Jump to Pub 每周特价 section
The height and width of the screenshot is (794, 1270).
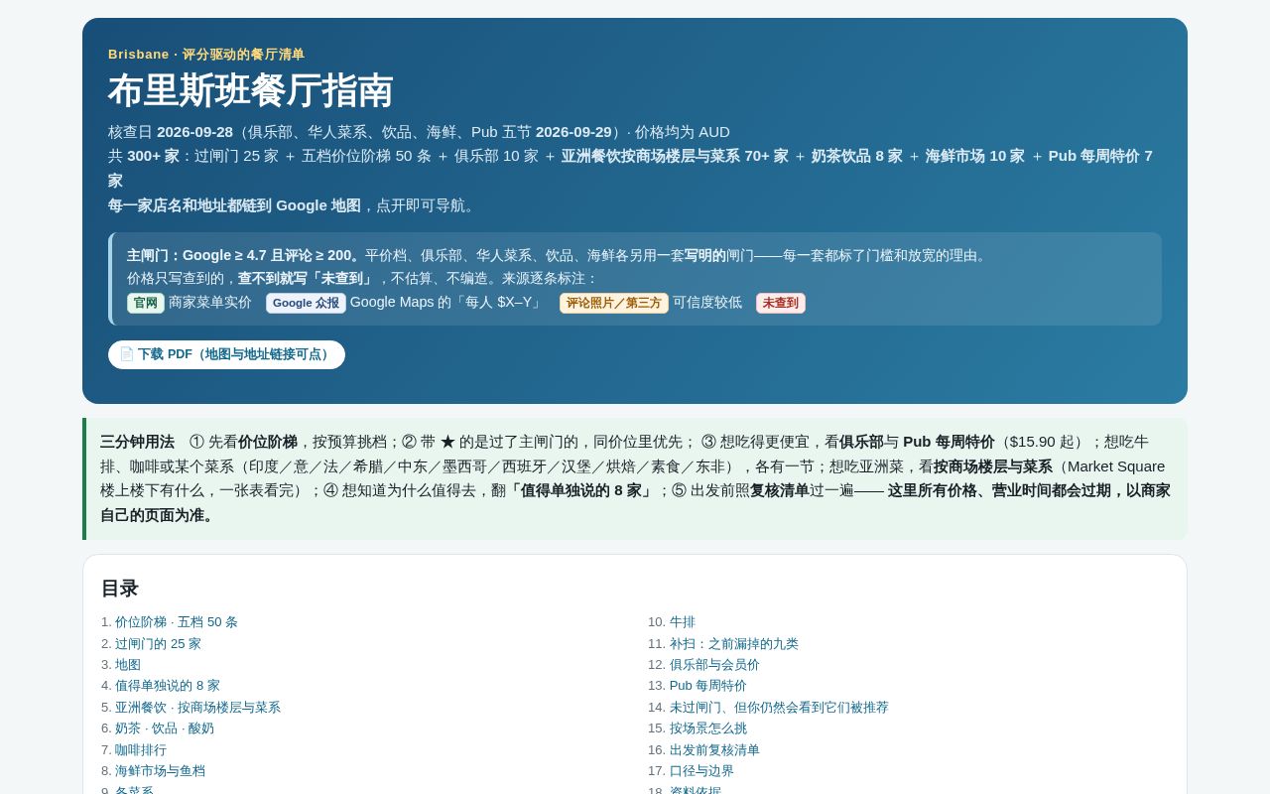708,686
